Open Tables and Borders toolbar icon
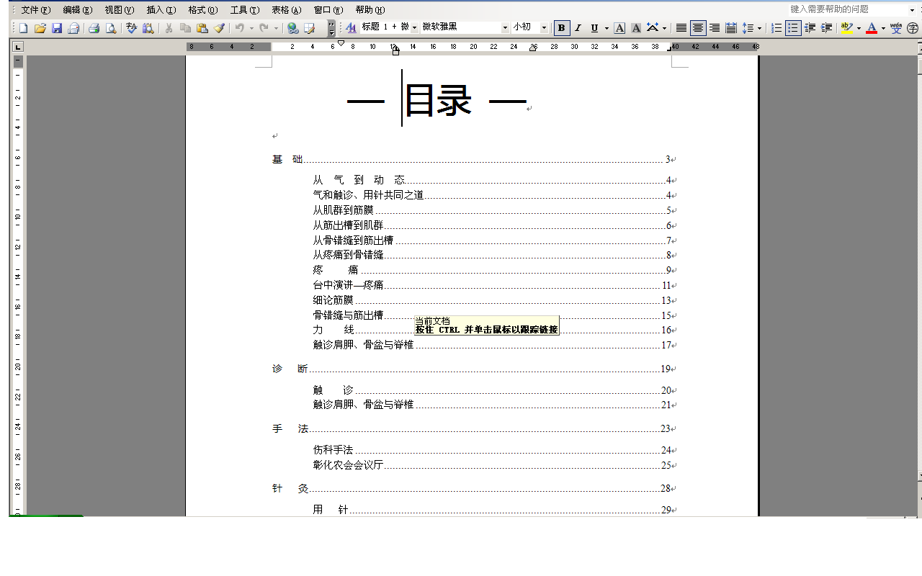This screenshot has height=576, width=922. pos(310,28)
